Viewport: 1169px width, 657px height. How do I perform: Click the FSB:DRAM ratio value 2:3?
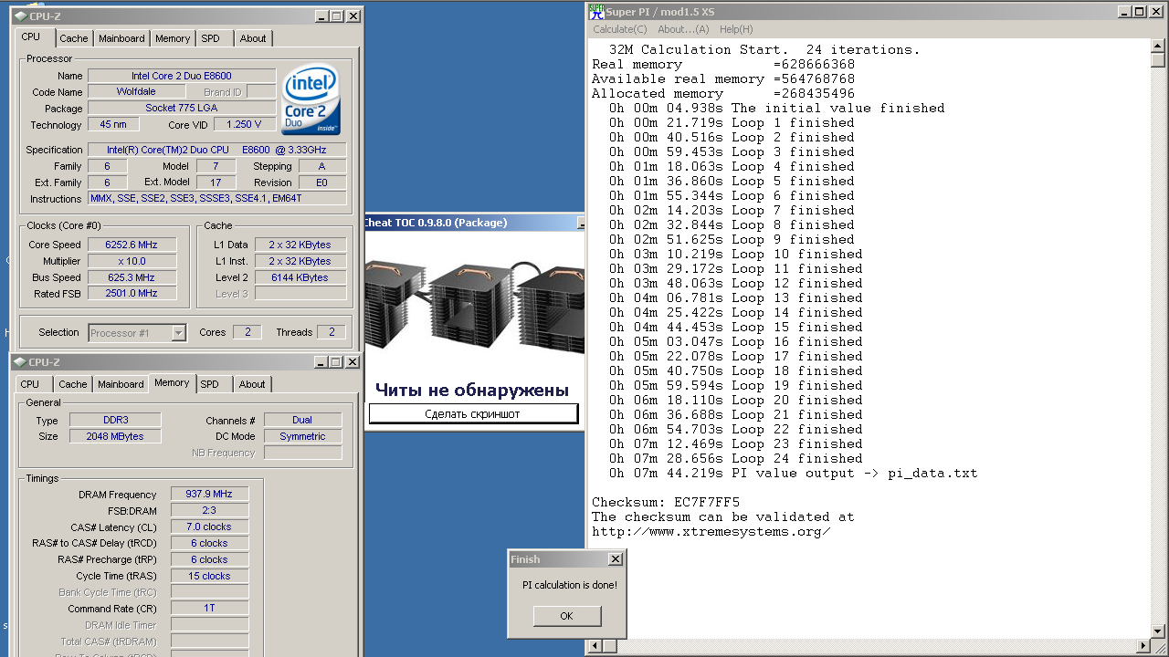(209, 511)
